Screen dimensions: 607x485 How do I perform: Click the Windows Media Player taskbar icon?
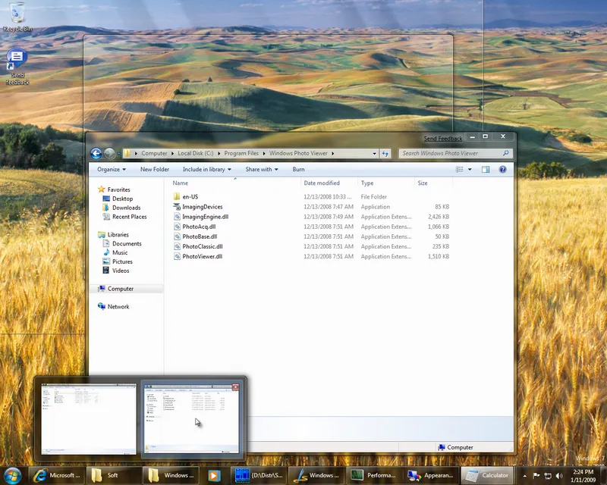214,475
